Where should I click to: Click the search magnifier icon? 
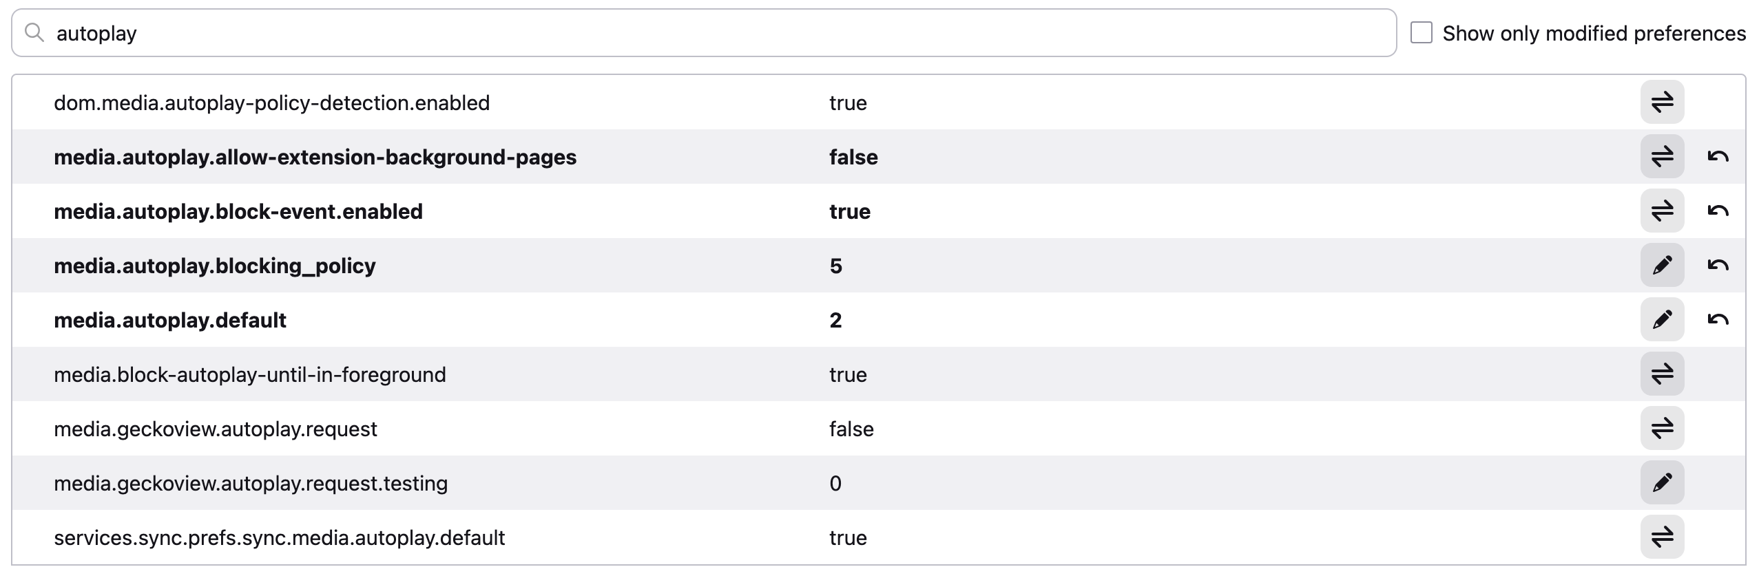point(34,32)
